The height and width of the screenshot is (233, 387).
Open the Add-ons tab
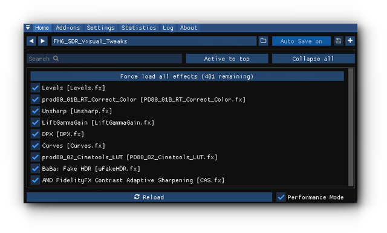[x=68, y=28]
